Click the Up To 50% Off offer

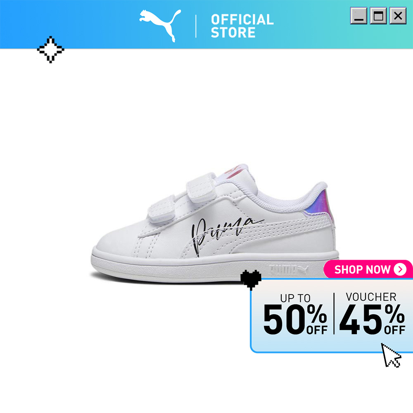(x=295, y=314)
